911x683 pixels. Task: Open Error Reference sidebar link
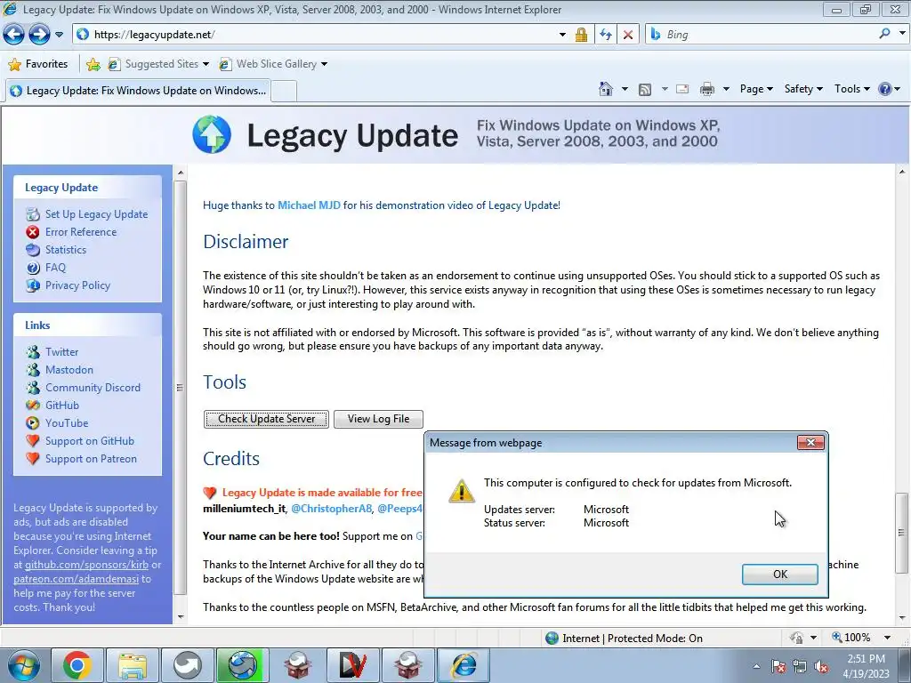click(x=81, y=232)
